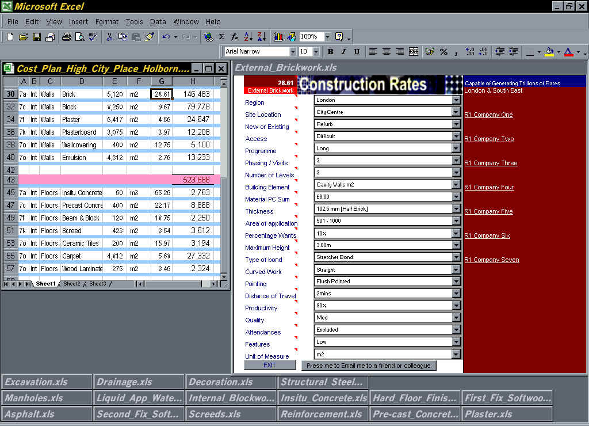
Task: Click the Cost Plan vertical scrollbar down arrow
Action: [224, 277]
